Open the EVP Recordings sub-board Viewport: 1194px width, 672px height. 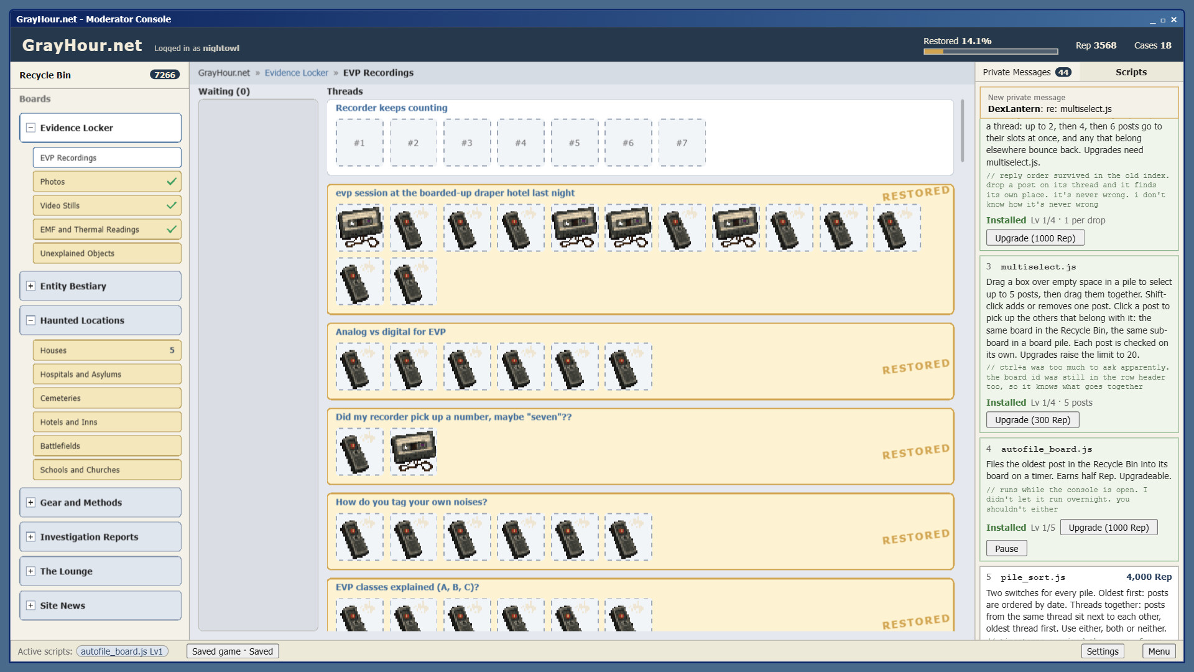pos(107,158)
